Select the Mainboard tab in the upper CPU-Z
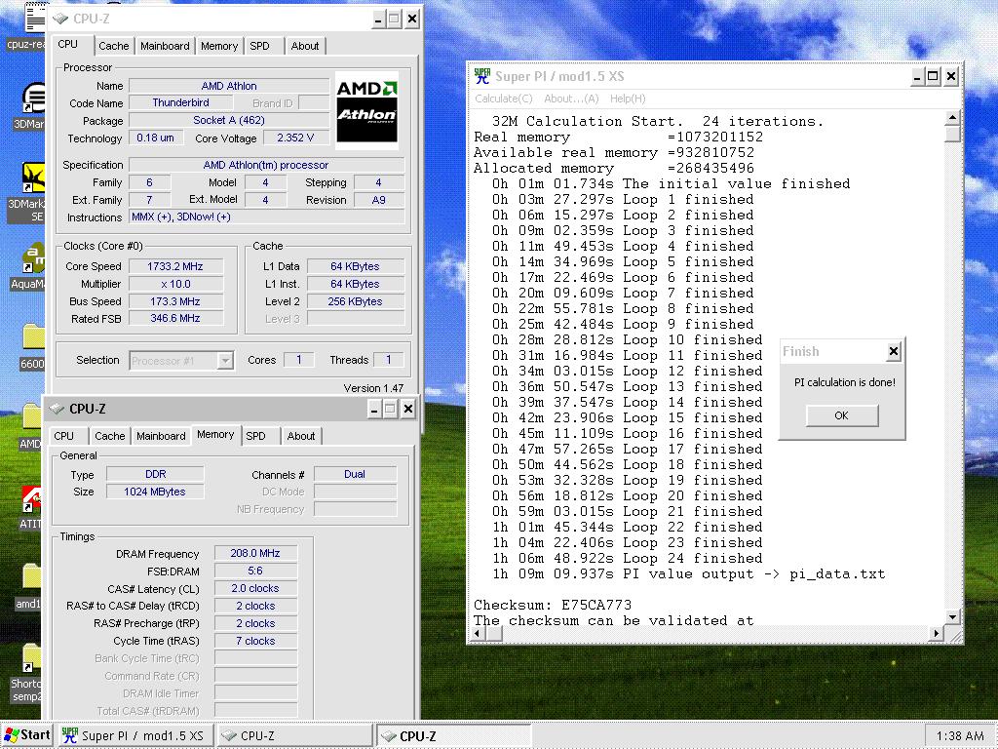998x749 pixels. 165,46
